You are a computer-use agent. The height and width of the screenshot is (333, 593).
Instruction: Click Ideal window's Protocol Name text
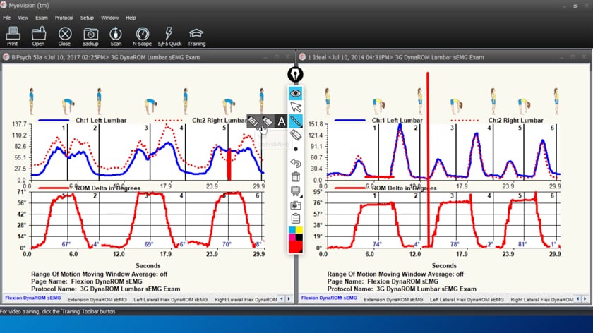(x=402, y=289)
